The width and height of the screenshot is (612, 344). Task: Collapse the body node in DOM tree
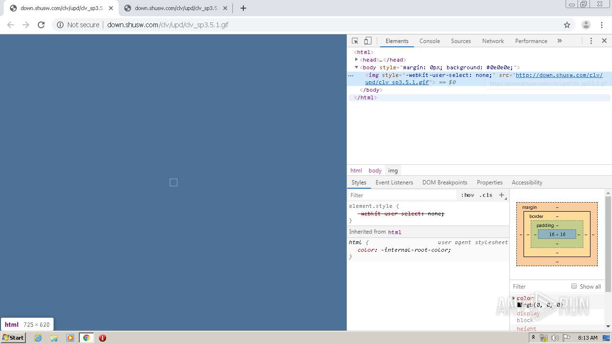[x=356, y=67]
